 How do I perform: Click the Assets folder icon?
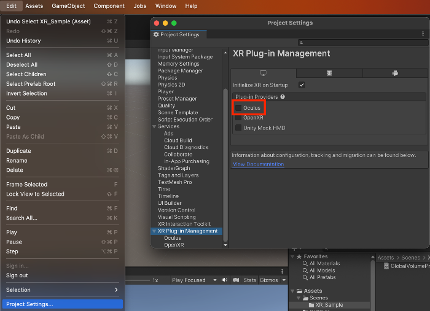(x=300, y=291)
